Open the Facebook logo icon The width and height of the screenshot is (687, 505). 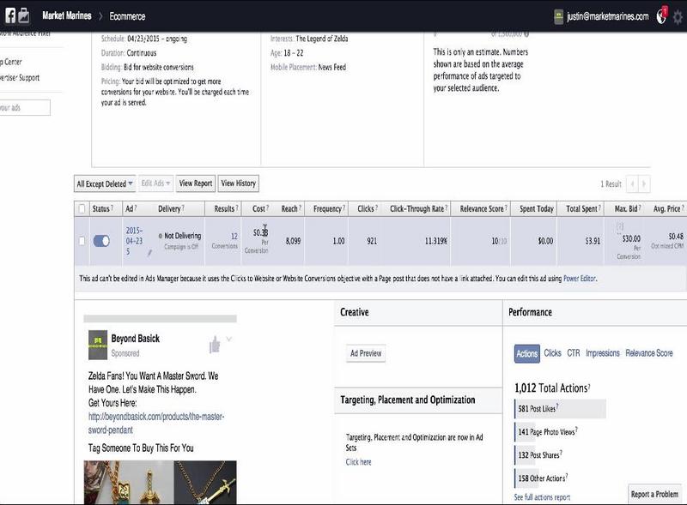[10, 15]
